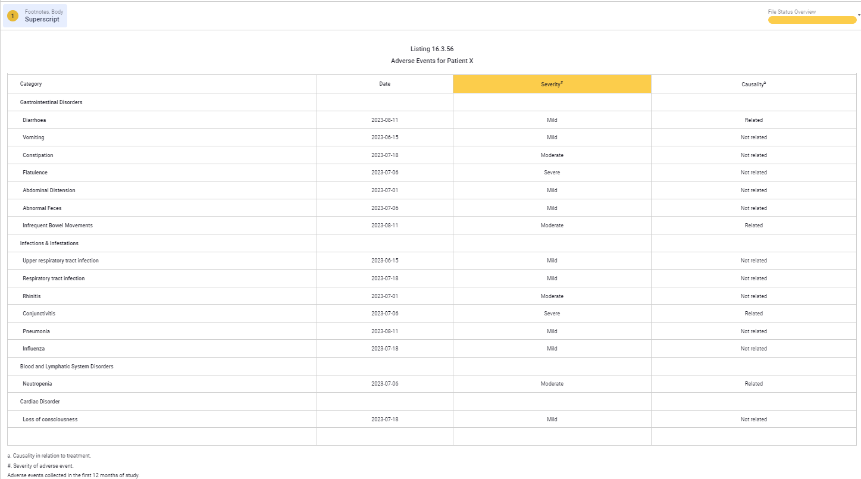Select the Infections & Infestations group row
861x479 pixels.
[49, 243]
